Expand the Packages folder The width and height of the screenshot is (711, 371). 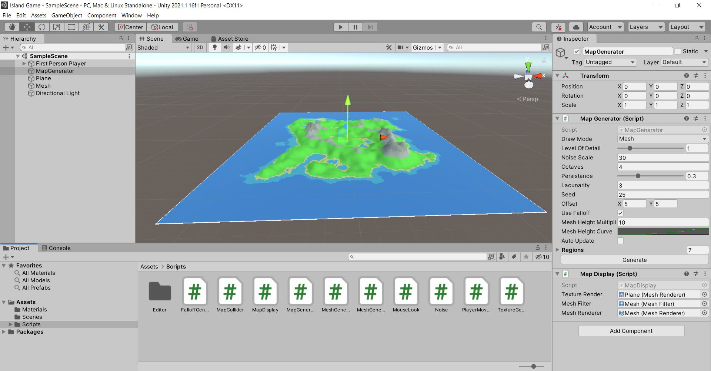click(x=4, y=332)
